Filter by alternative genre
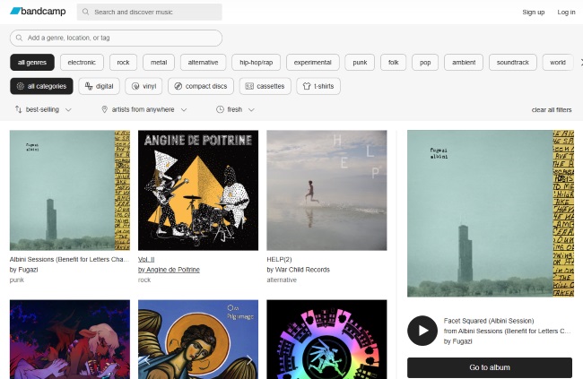 pos(203,63)
